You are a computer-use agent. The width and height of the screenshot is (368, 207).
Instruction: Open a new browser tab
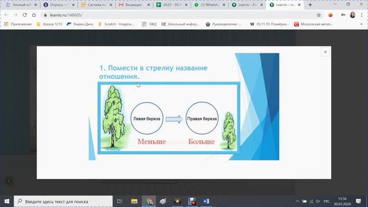point(310,5)
